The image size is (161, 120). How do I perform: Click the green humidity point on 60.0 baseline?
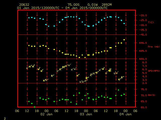pos(35,107)
